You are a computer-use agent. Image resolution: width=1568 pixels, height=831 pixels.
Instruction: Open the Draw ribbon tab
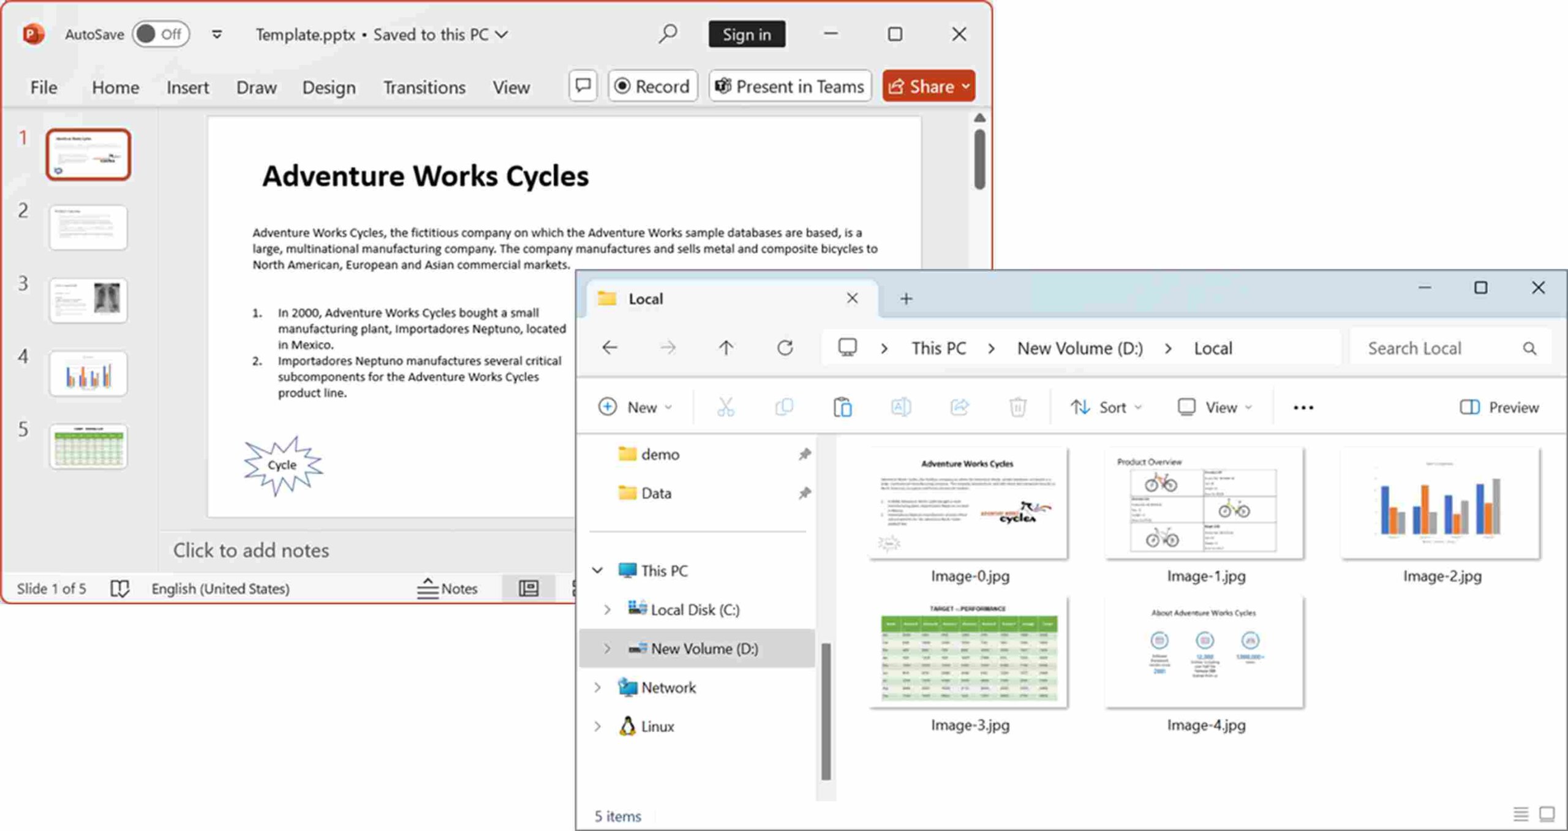256,88
